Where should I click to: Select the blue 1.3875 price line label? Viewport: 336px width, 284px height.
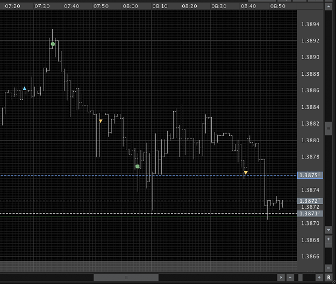[310, 175]
